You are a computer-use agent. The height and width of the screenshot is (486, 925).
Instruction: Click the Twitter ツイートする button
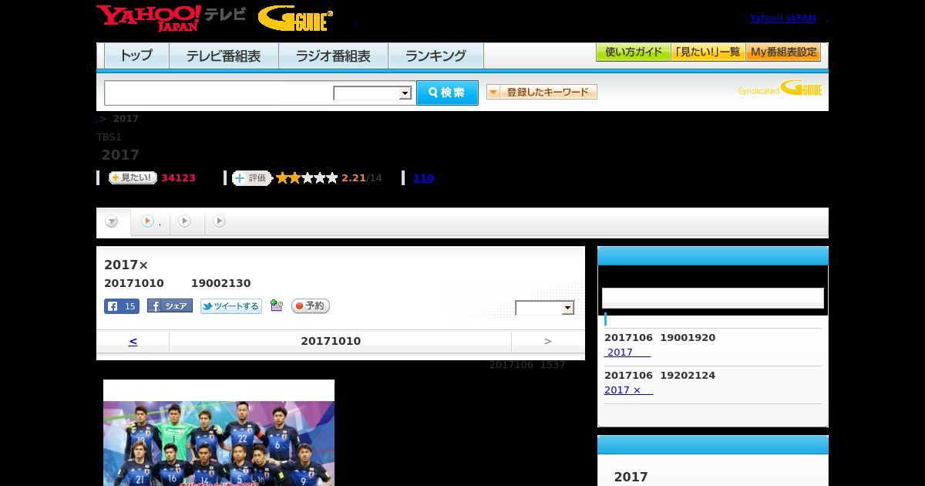231,306
